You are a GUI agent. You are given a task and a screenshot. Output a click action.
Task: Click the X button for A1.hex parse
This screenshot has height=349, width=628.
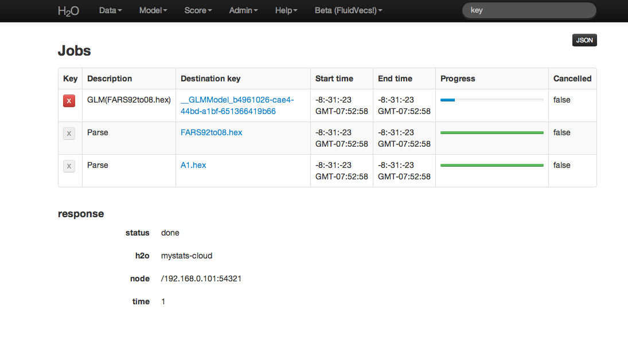pos(69,166)
